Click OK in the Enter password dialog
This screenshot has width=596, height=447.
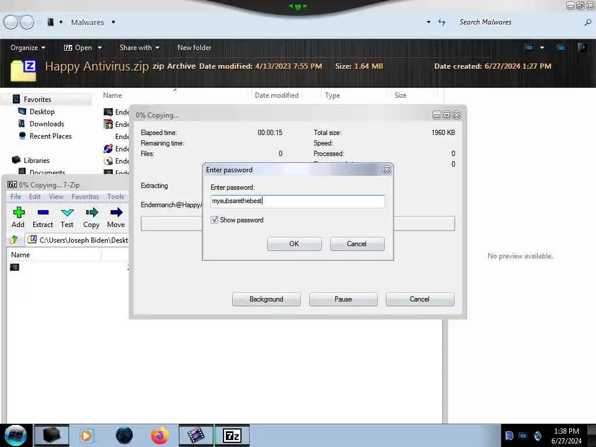click(x=294, y=244)
